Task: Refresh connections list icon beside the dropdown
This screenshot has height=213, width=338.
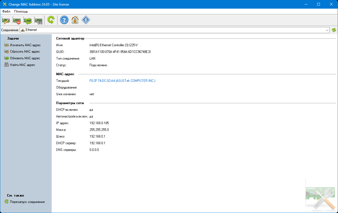Action: tap(334, 30)
